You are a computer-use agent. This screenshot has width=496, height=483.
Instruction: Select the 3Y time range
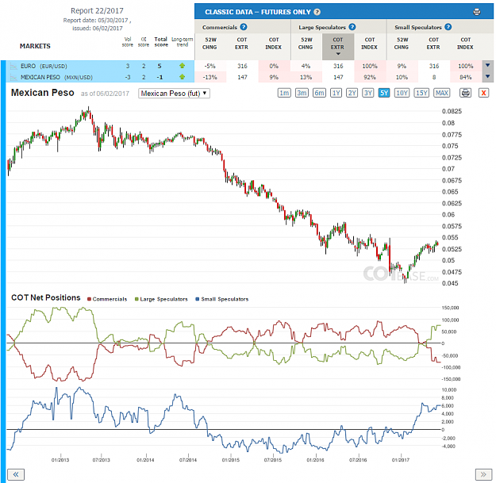point(368,93)
